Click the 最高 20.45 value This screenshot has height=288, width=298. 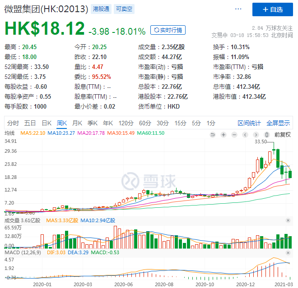click(29, 47)
